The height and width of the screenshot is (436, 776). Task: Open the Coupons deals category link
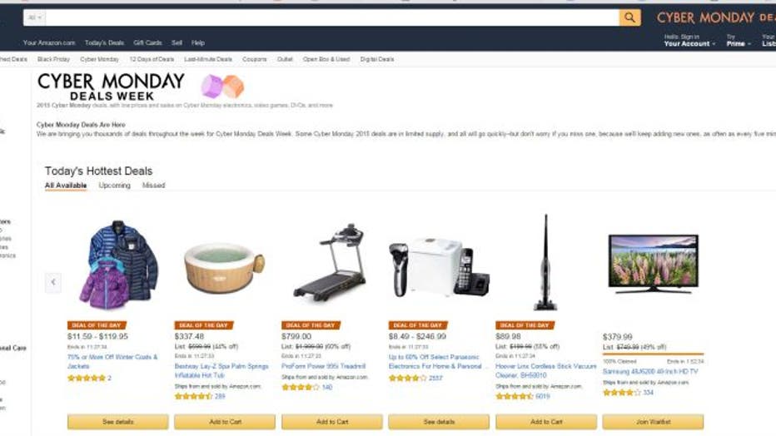coord(255,59)
